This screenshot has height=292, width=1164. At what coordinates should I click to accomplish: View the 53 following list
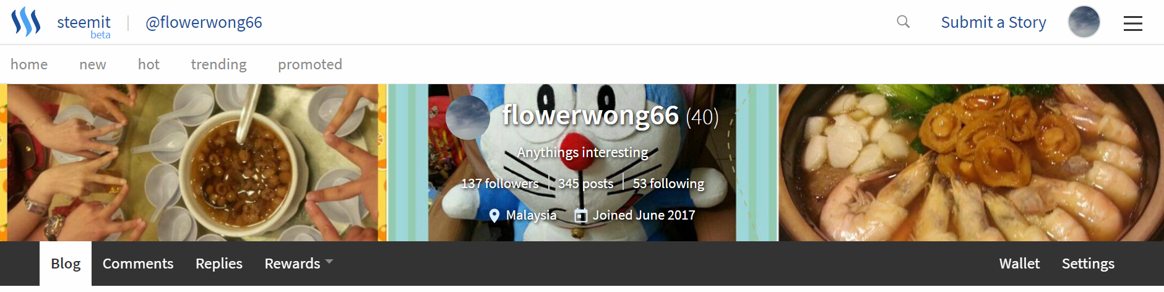click(x=668, y=184)
